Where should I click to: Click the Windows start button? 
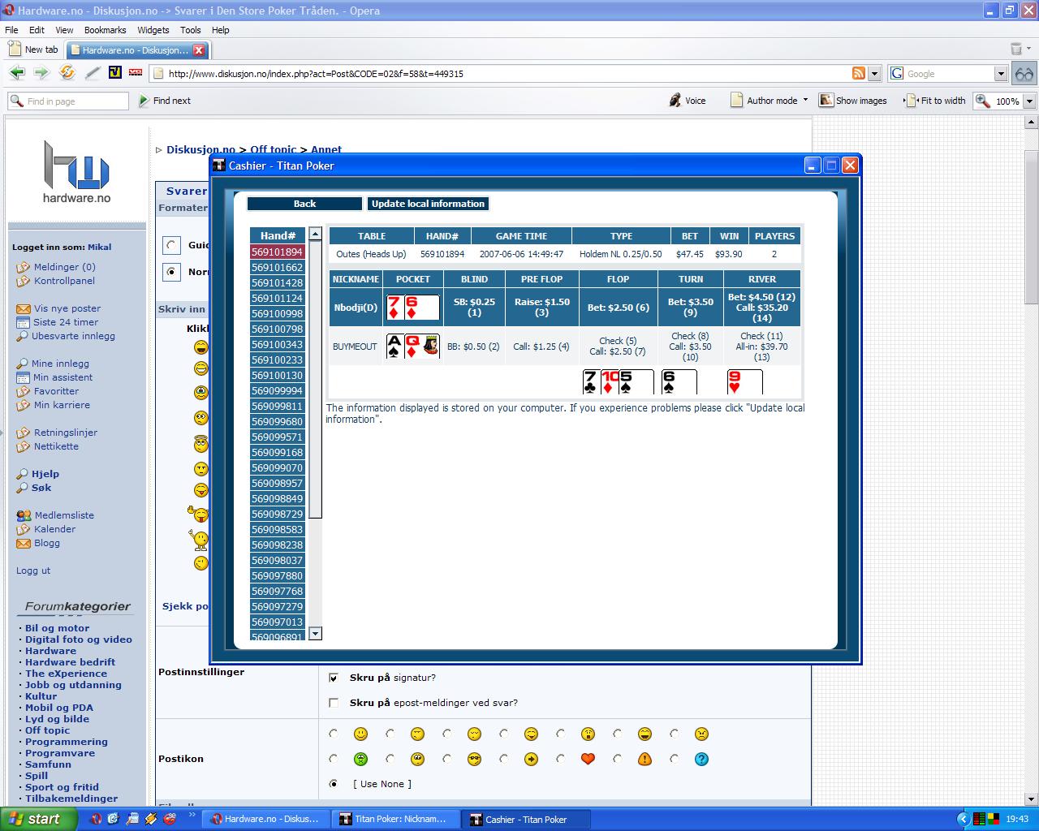click(39, 819)
